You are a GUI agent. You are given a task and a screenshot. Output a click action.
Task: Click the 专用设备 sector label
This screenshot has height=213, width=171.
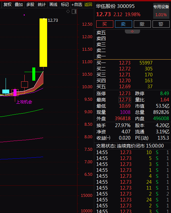coord(161,7)
